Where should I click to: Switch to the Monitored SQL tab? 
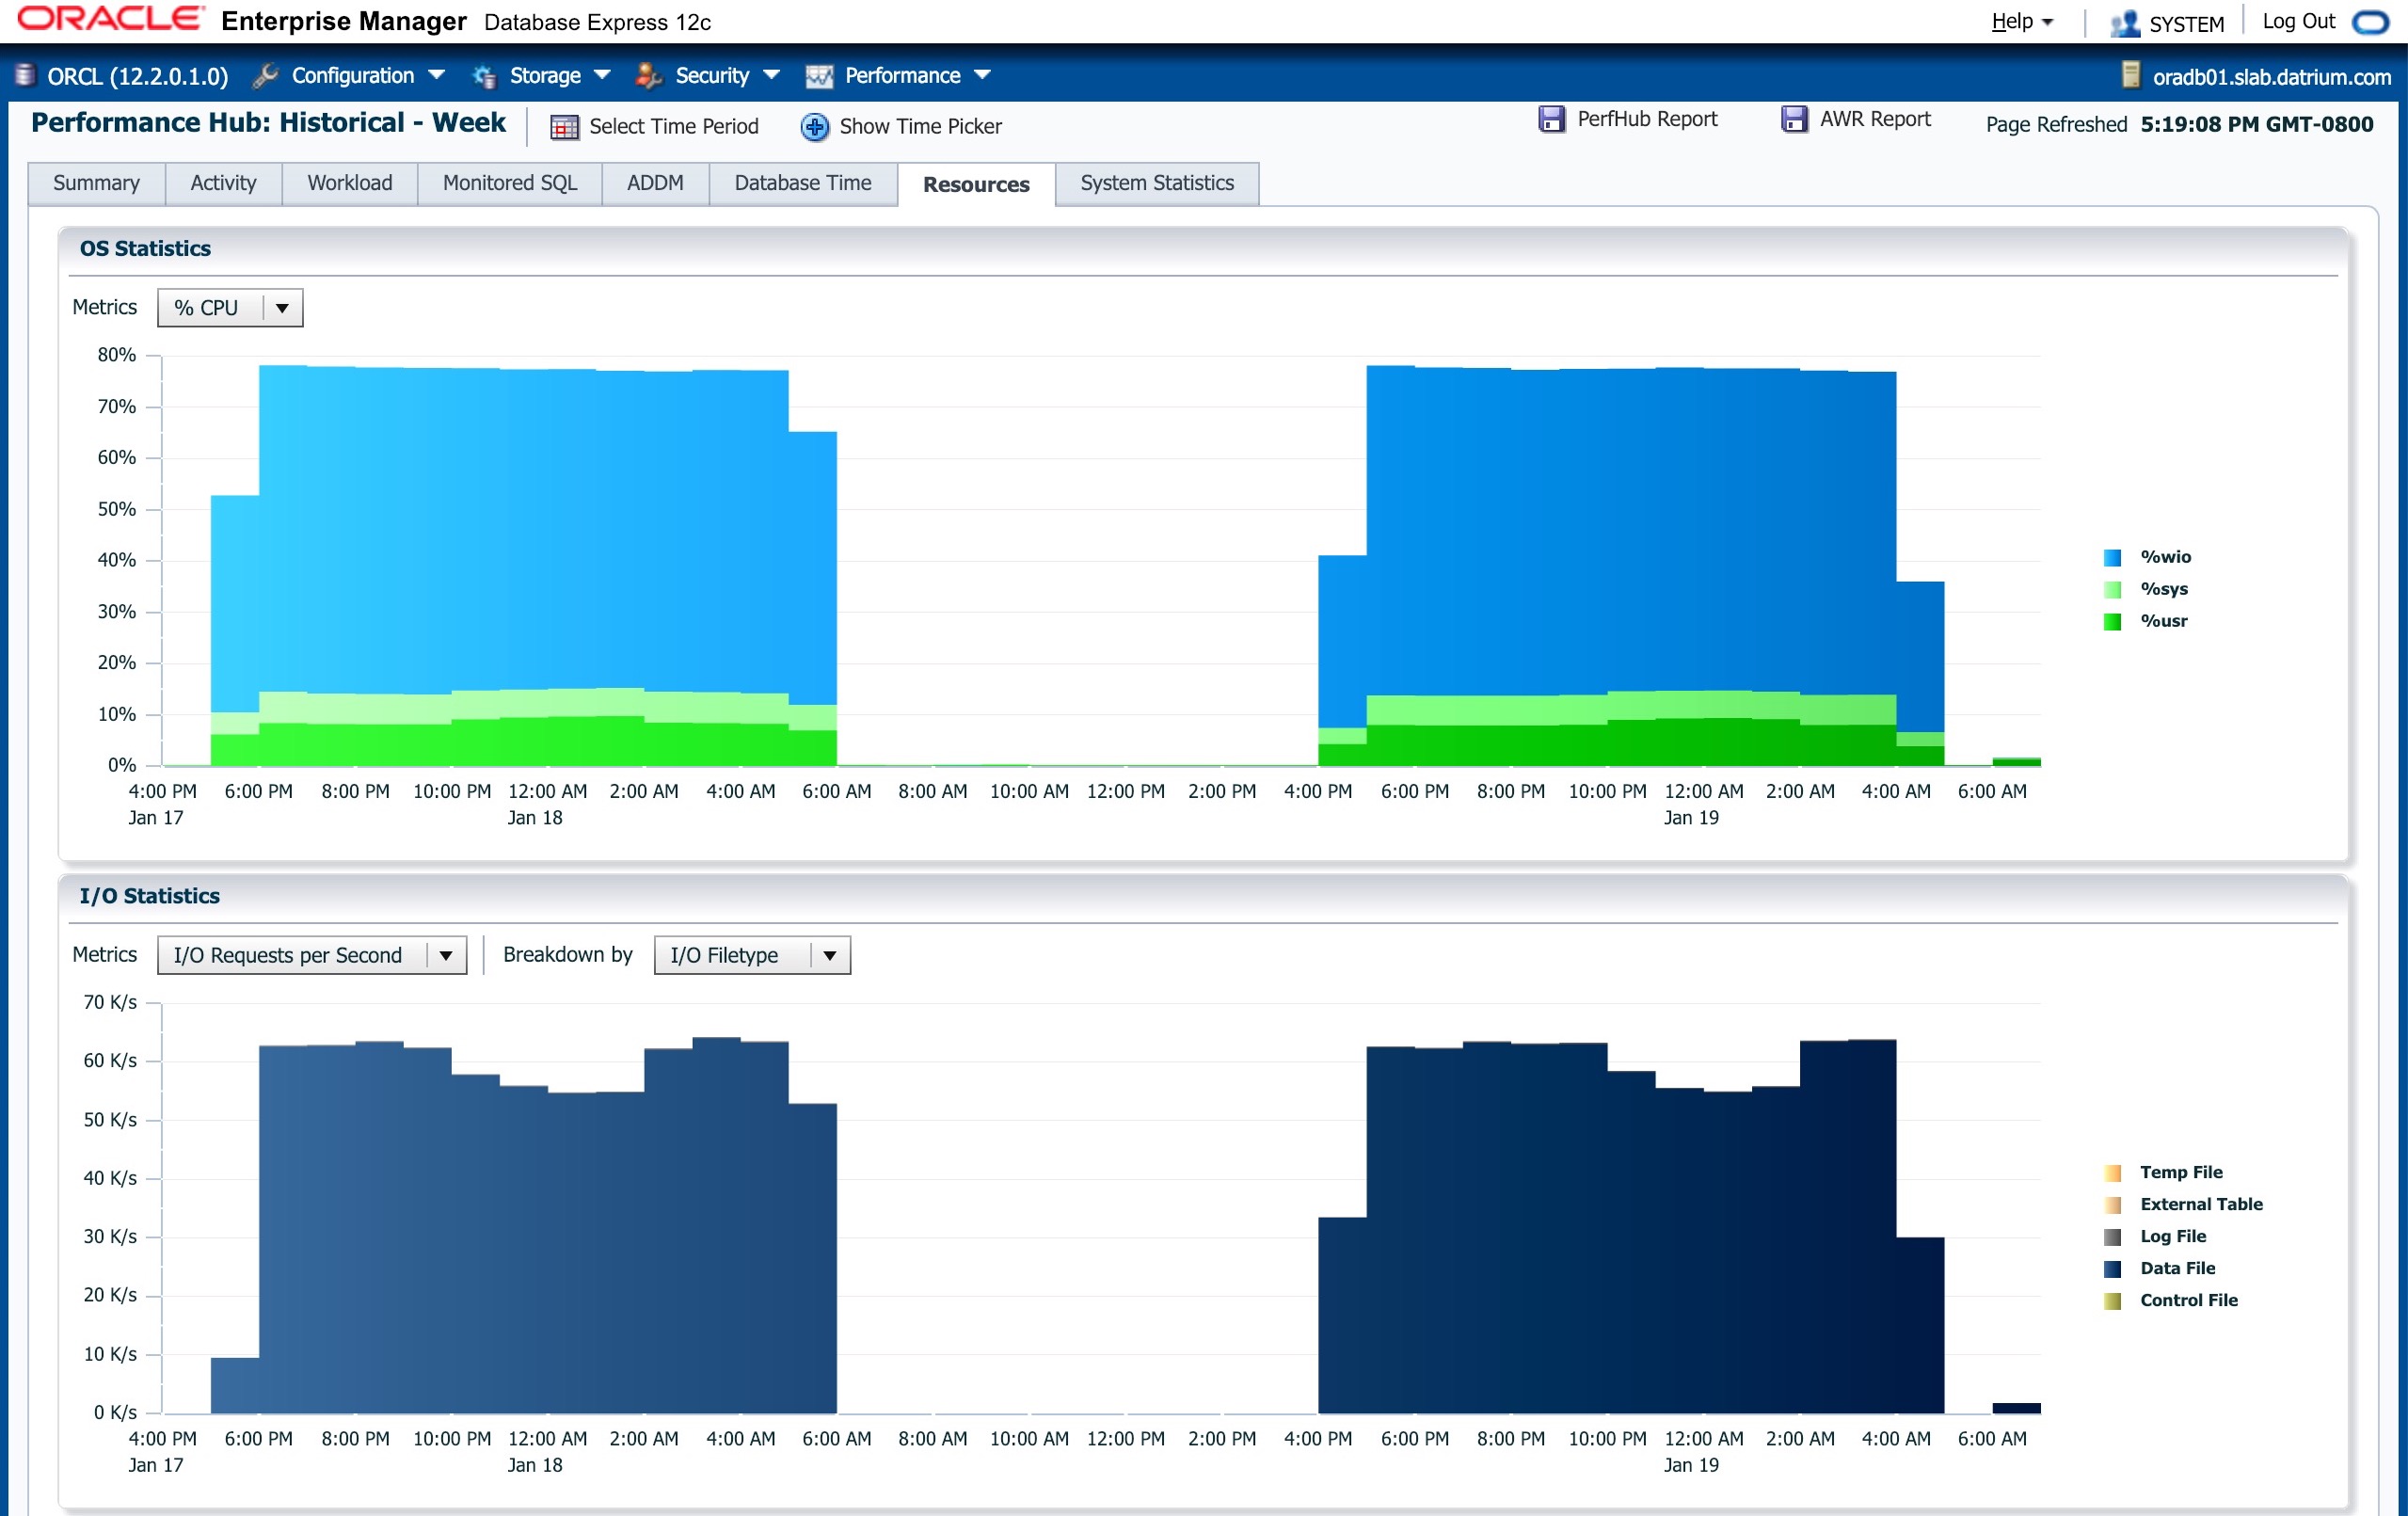510,183
